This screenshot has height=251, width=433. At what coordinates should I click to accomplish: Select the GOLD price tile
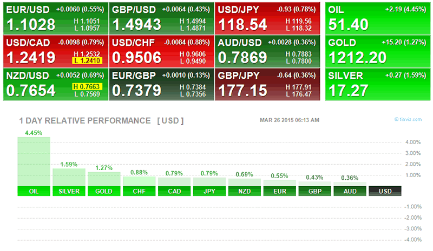tap(377, 51)
